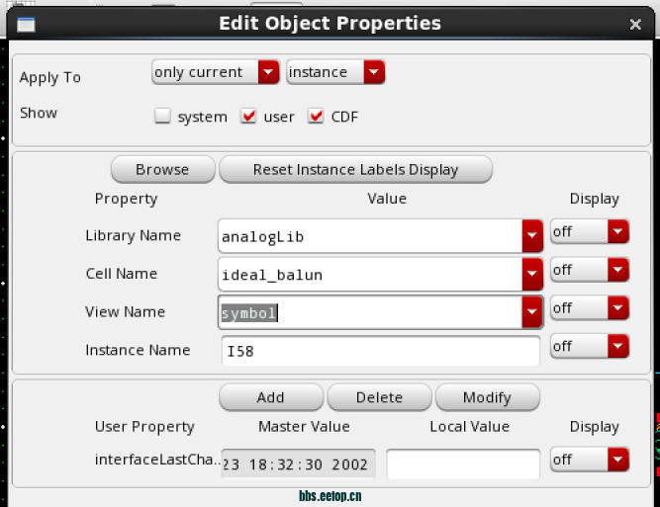The height and width of the screenshot is (507, 660).
Task: Close the Edit Object Properties dialog
Action: click(x=635, y=25)
